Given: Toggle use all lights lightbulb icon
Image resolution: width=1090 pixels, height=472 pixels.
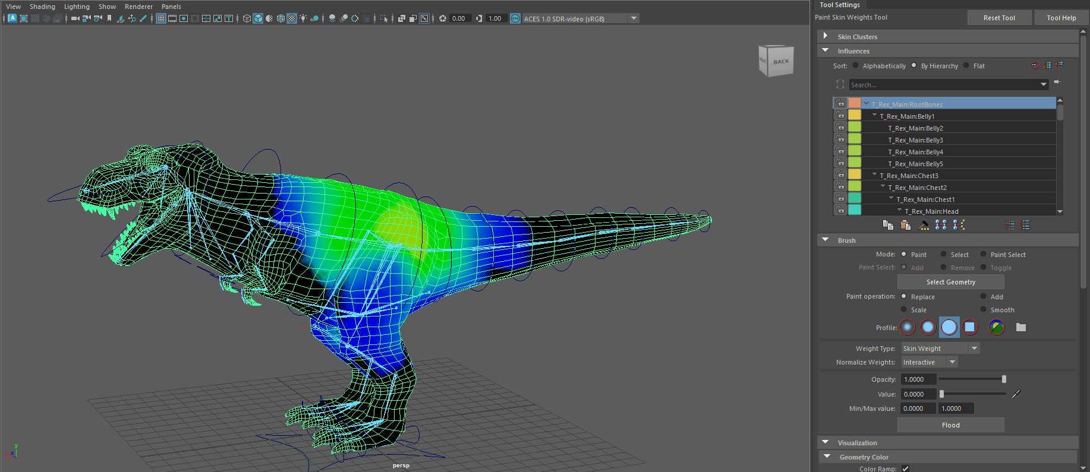Looking at the screenshot, I should click(x=303, y=18).
